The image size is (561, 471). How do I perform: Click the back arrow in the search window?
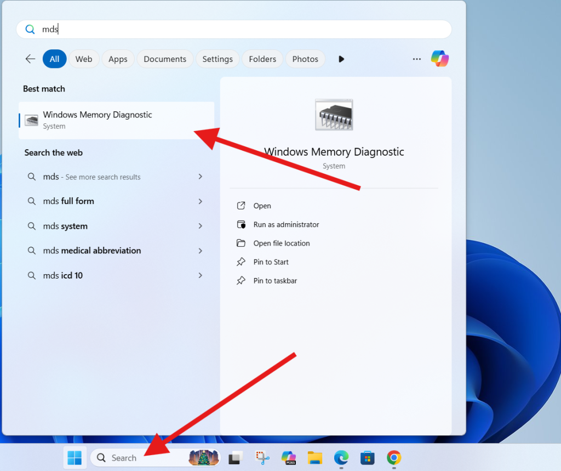click(x=30, y=59)
